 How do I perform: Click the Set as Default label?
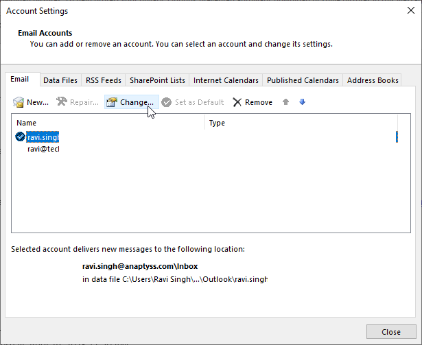199,102
